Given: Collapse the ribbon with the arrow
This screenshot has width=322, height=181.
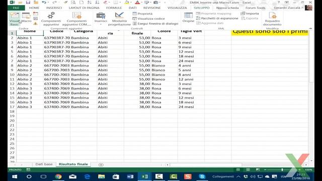Looking at the screenshot, I should coord(310,28).
